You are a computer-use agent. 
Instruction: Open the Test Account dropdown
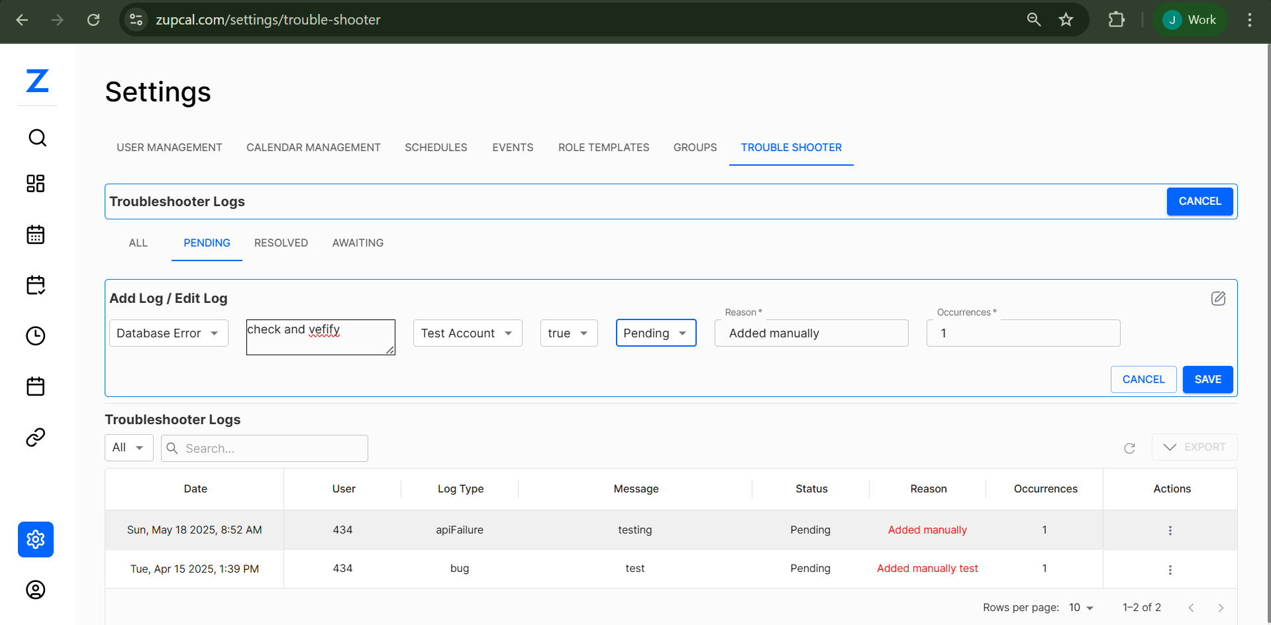click(x=467, y=333)
